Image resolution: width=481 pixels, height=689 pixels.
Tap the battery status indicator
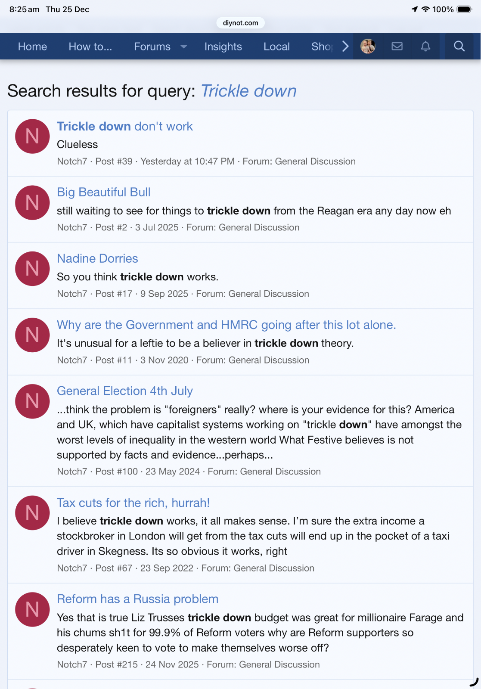click(464, 9)
